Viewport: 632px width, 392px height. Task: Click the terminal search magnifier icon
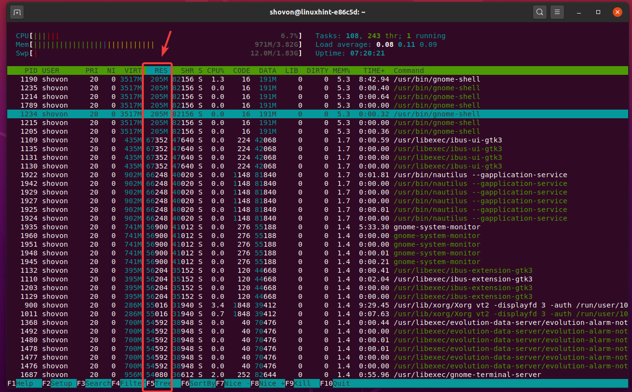click(540, 12)
